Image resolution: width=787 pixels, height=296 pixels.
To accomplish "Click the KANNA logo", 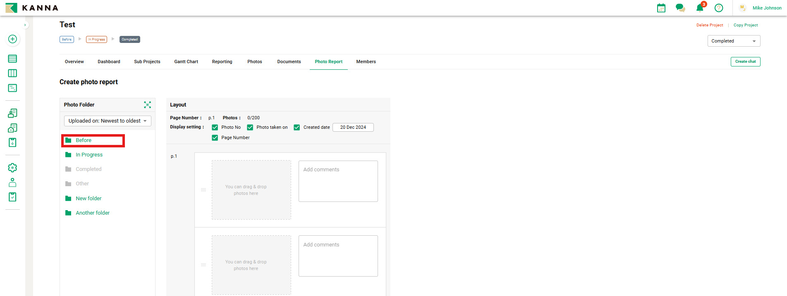I will [x=32, y=8].
